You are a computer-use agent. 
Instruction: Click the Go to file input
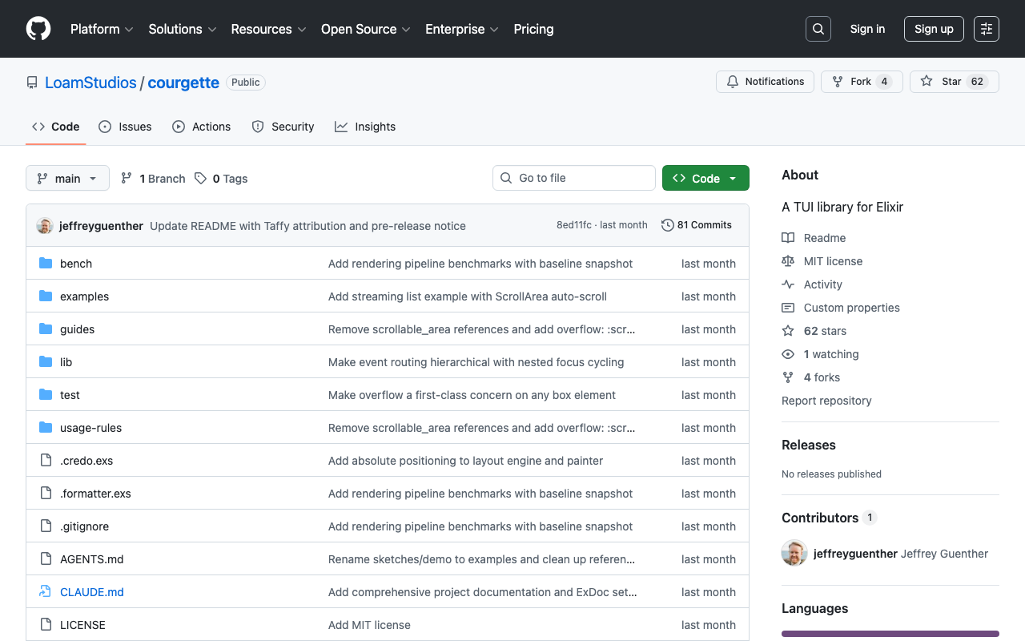(573, 177)
